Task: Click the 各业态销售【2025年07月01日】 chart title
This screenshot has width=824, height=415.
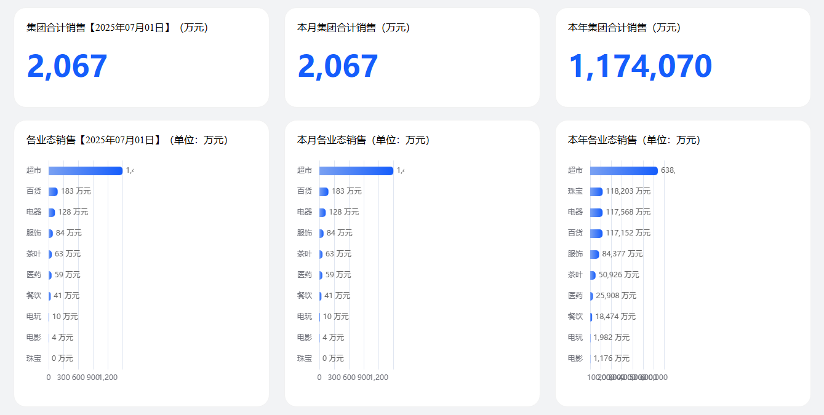Action: 127,140
